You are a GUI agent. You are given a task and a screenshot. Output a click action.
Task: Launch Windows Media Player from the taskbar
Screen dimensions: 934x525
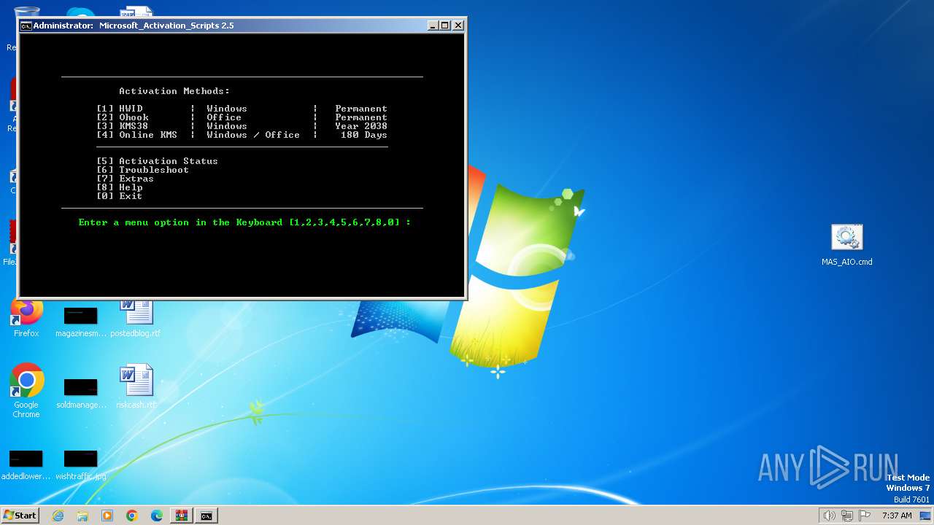[x=107, y=516]
